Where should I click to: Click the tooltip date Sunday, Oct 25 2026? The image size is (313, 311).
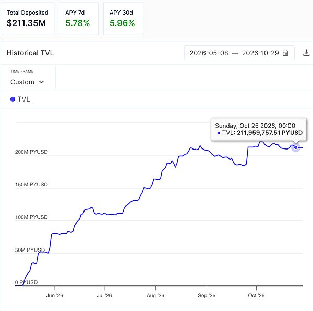pos(246,126)
